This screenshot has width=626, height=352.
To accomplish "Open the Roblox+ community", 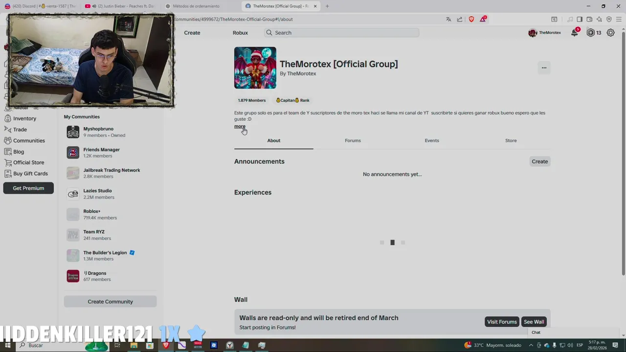I will [x=110, y=214].
